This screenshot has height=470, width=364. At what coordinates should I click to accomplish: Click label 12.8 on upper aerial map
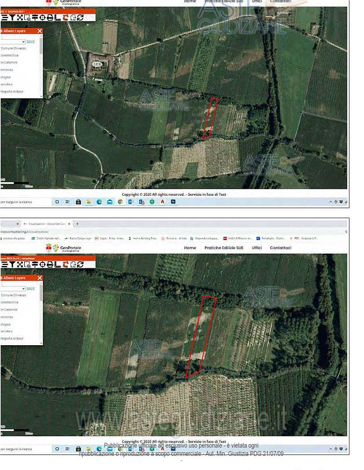[97, 64]
